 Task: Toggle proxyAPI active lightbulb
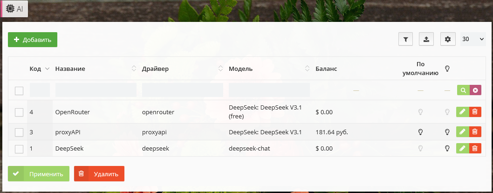(x=447, y=132)
